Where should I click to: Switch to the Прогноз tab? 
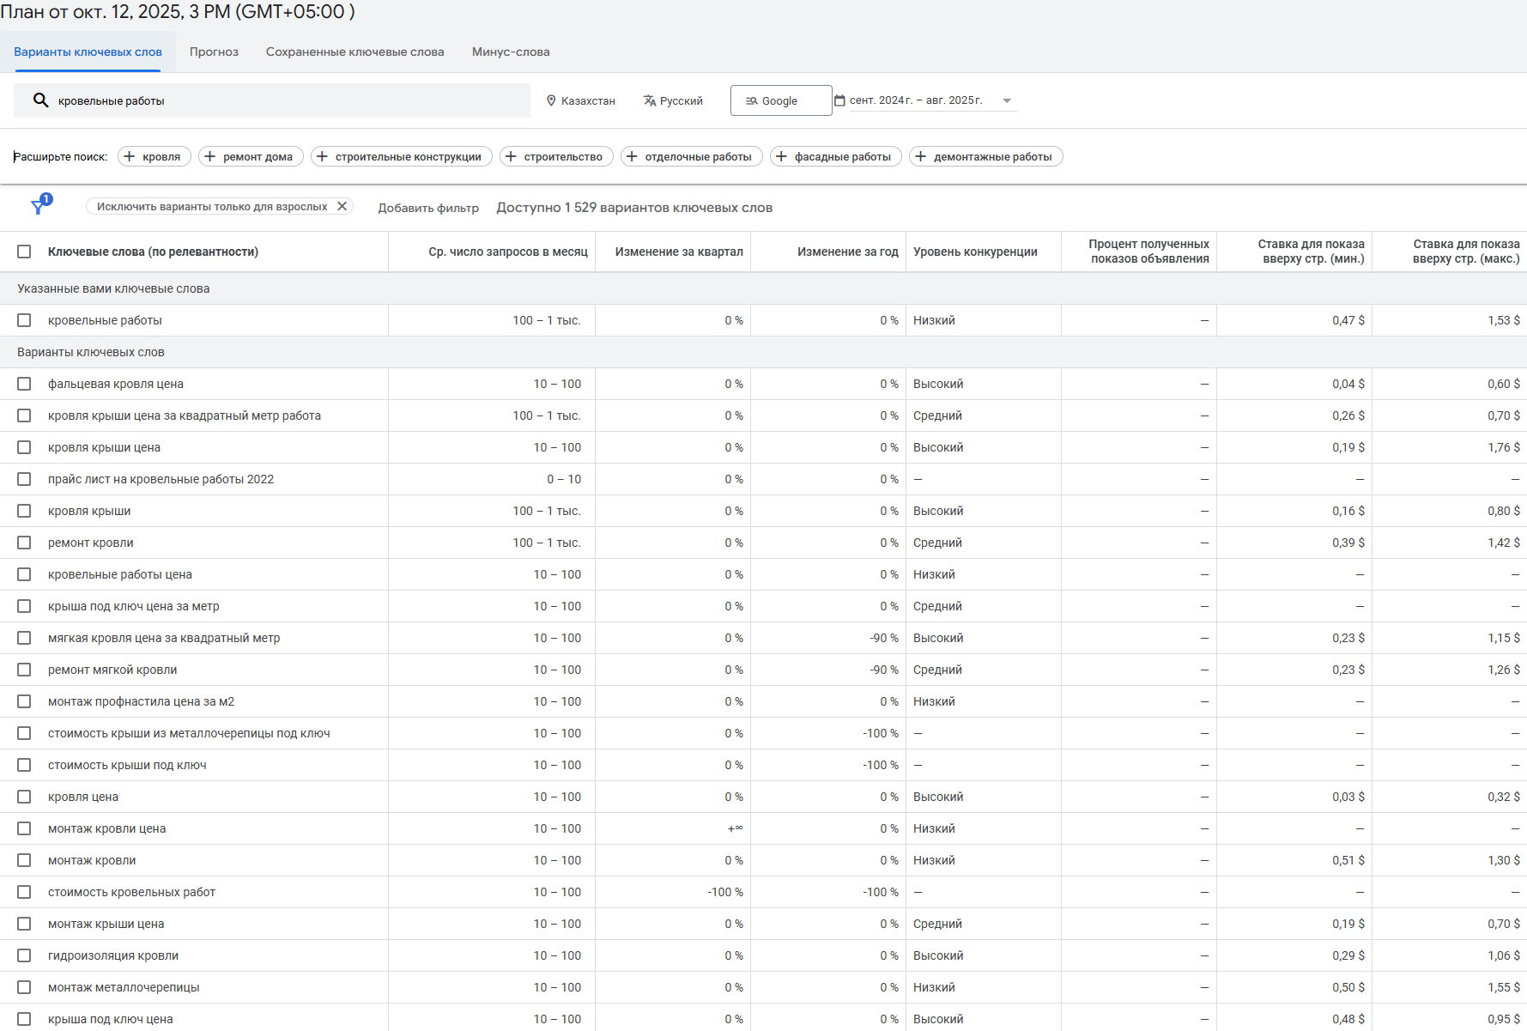(214, 52)
